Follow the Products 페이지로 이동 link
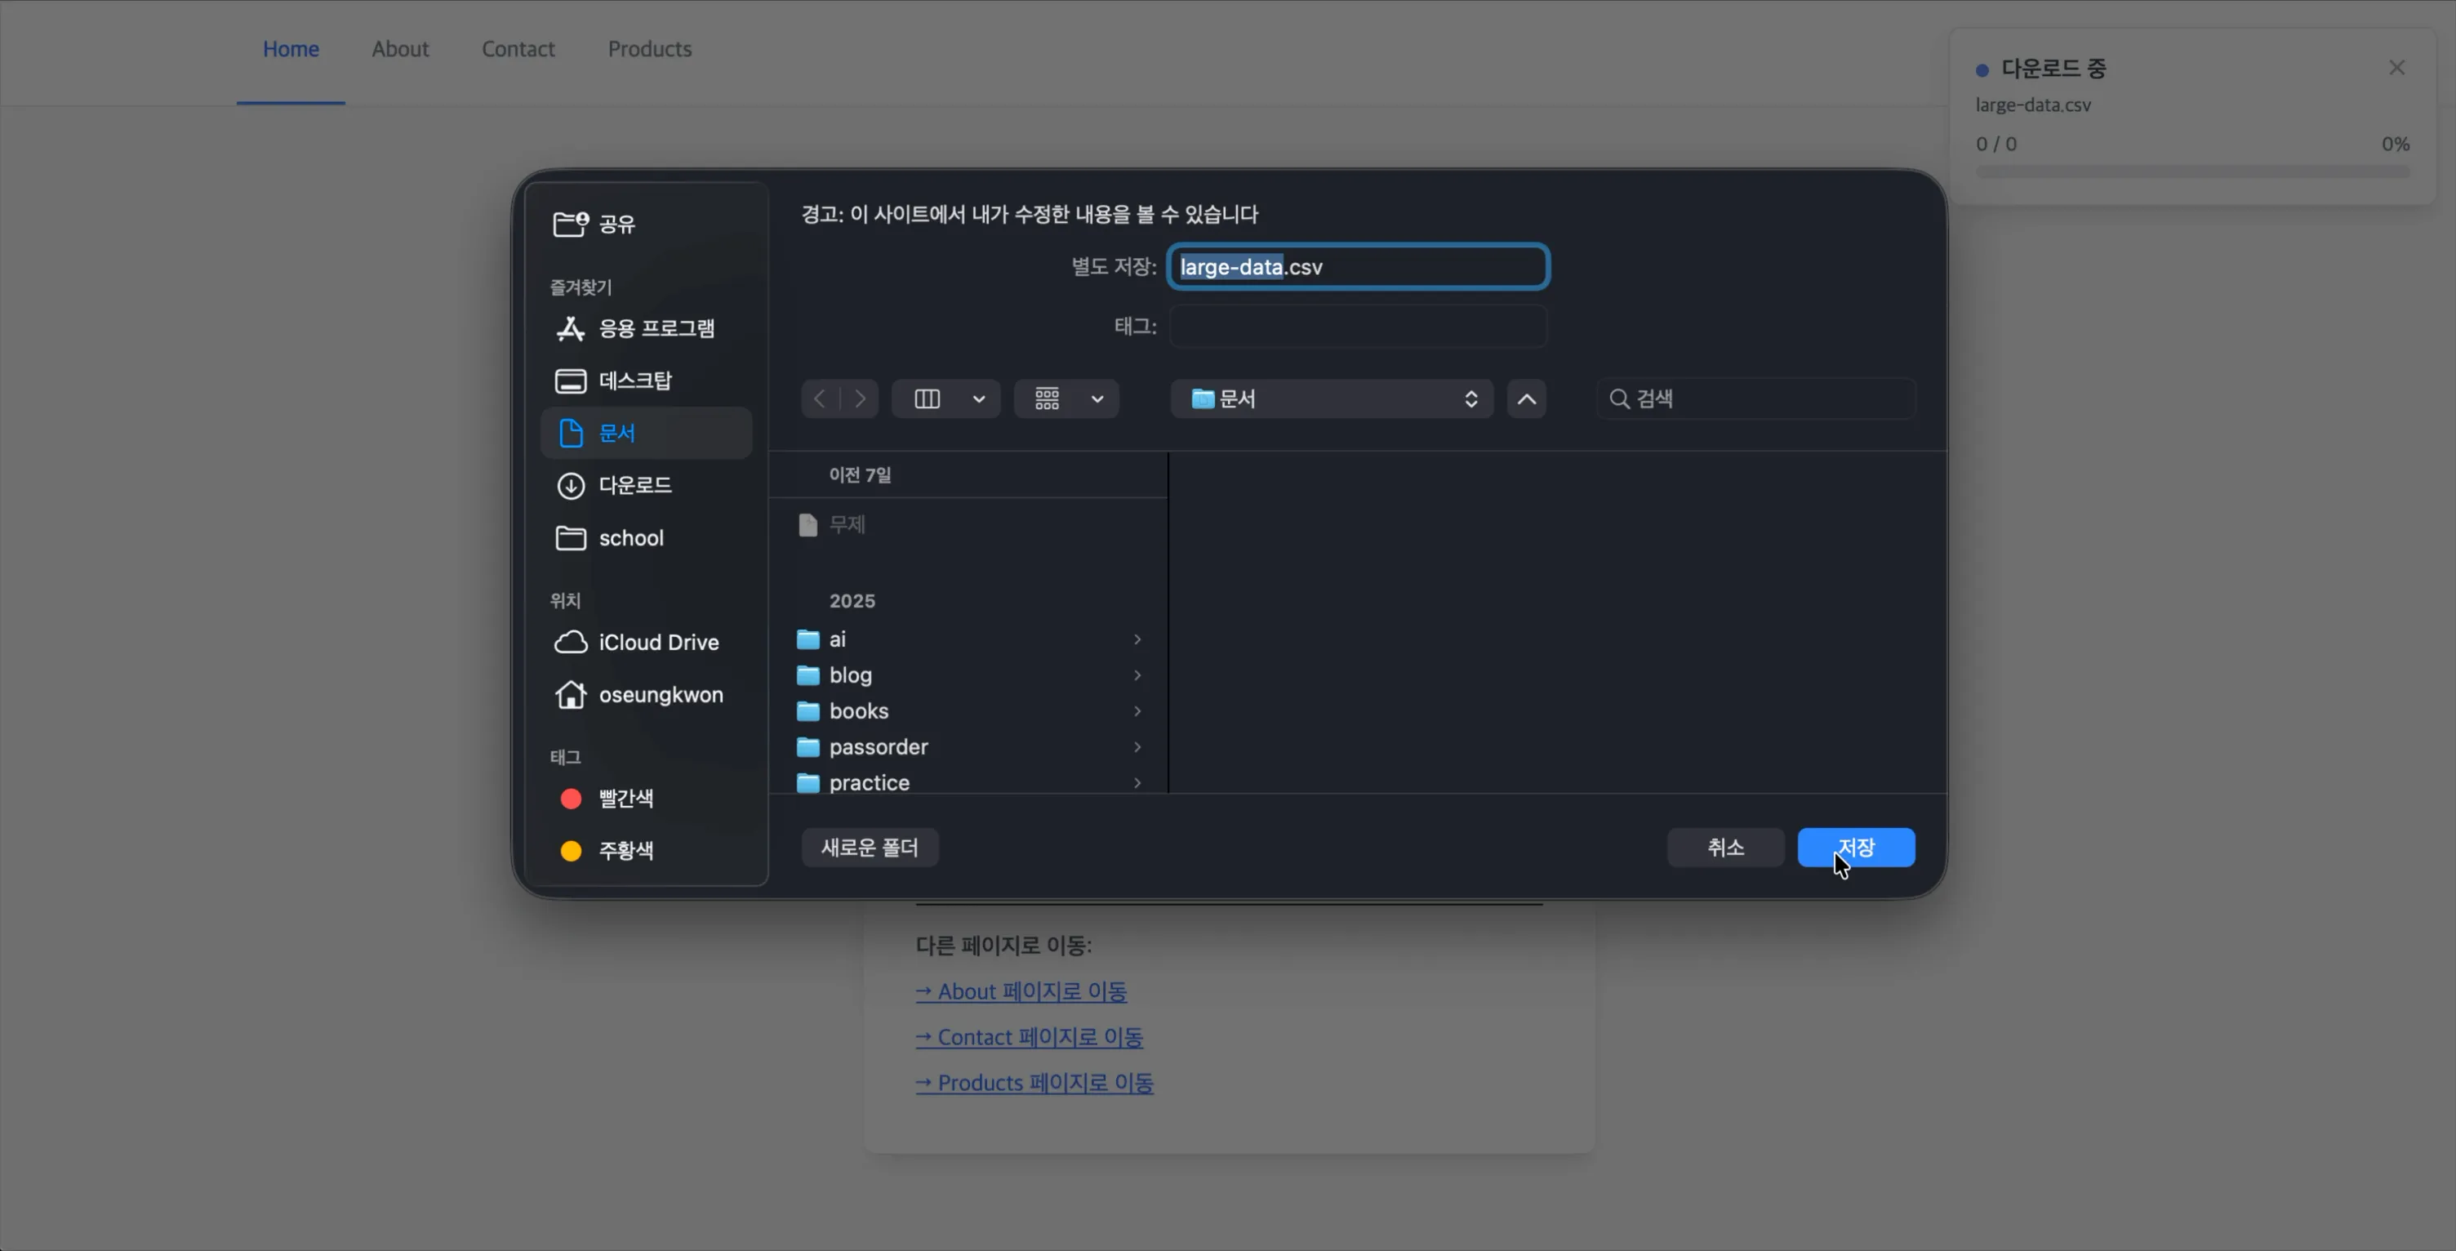 click(1034, 1083)
